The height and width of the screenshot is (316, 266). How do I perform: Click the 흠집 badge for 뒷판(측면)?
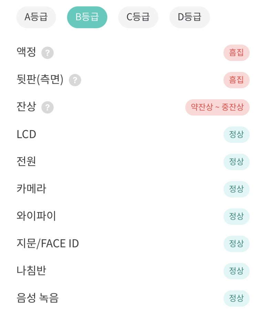tap(236, 80)
